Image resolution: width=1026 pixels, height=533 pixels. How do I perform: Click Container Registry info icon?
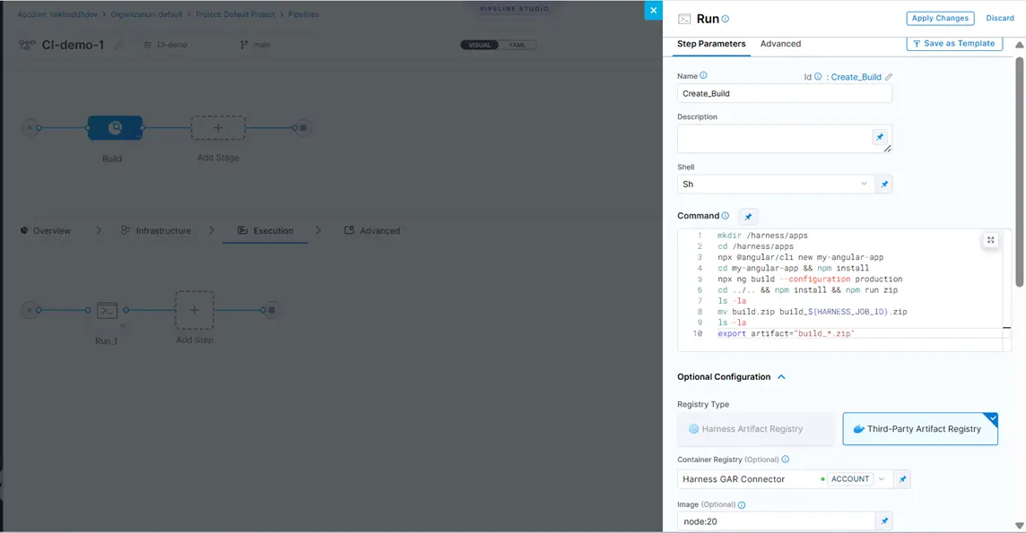pos(786,460)
